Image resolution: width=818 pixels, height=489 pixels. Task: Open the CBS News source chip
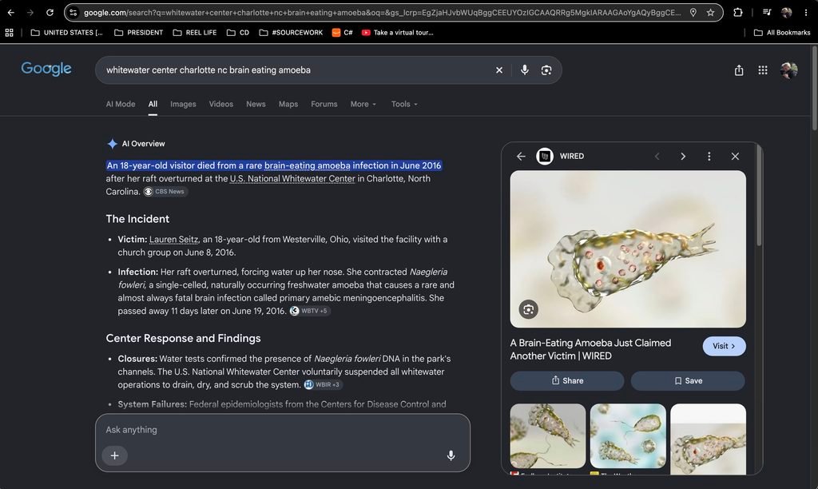point(166,192)
